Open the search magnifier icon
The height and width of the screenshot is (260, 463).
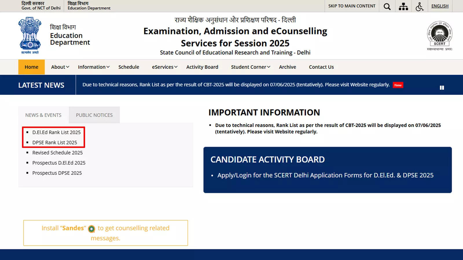[x=387, y=6]
